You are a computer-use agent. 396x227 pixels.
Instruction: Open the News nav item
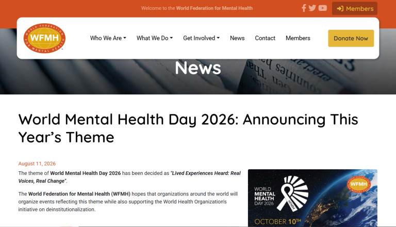pyautogui.click(x=237, y=38)
